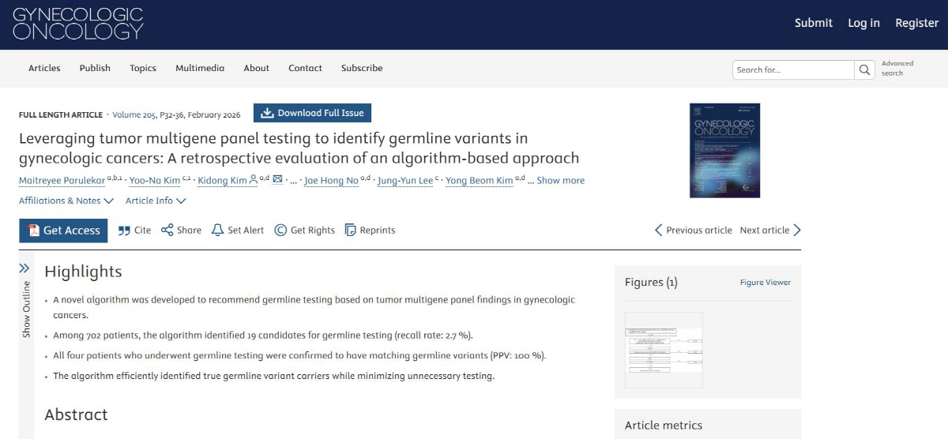The image size is (948, 439).
Task: Click the Download Full Issue button
Action: tap(312, 113)
